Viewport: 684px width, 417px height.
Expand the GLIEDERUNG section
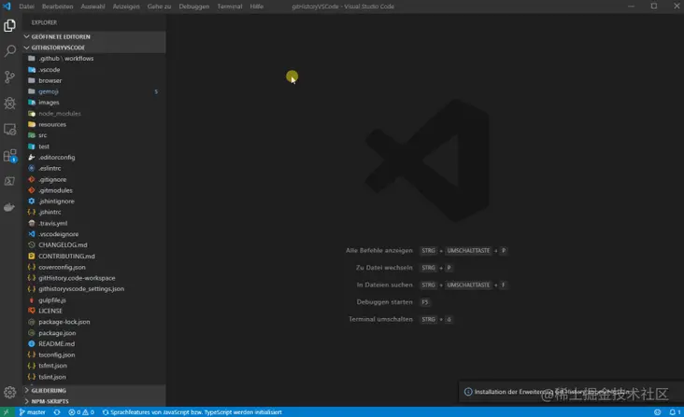point(94,391)
